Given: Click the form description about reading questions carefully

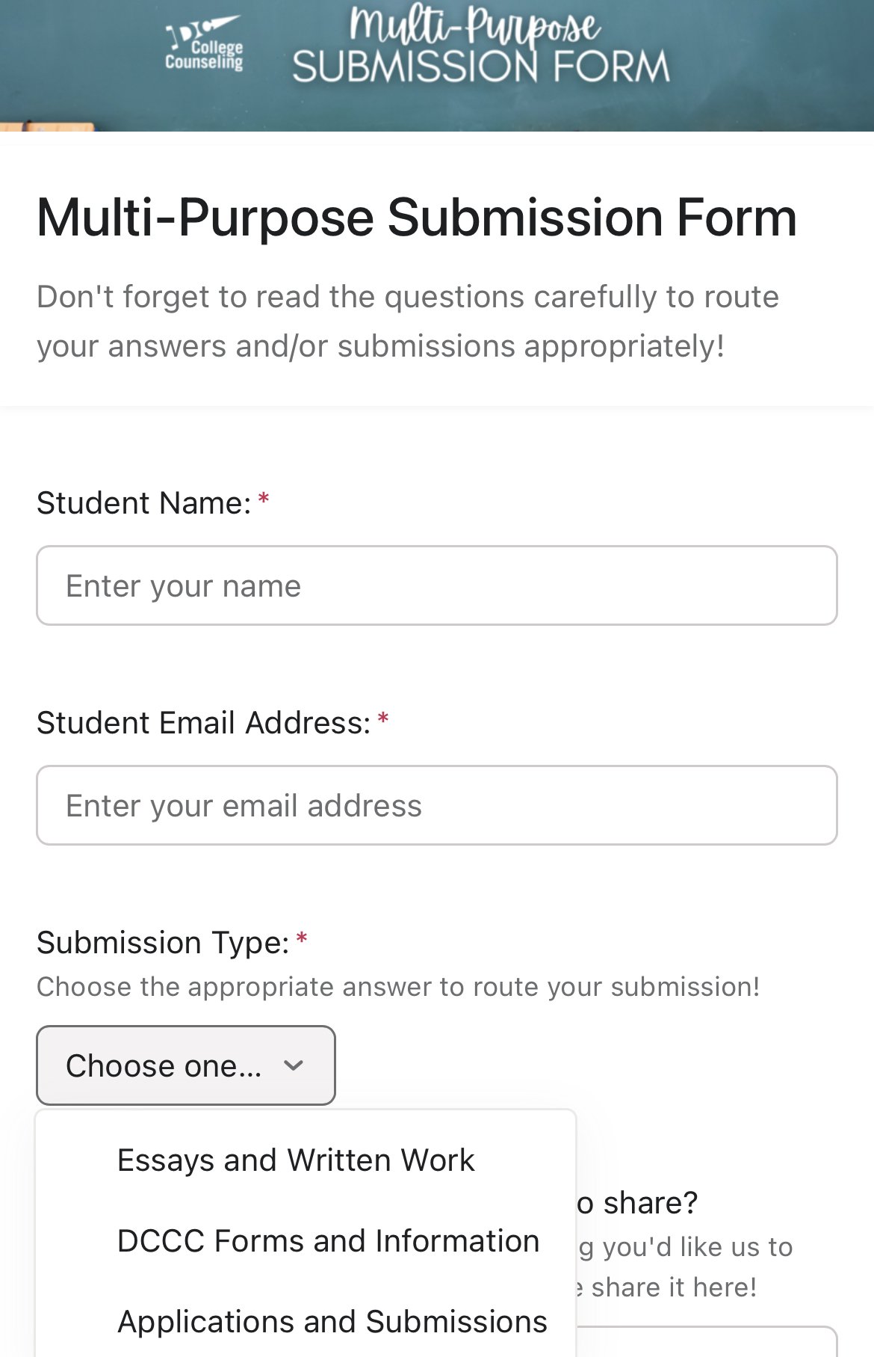Looking at the screenshot, I should click(x=408, y=321).
